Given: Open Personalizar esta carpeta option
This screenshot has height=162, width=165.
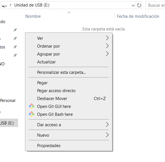Looking at the screenshot, I should pyautogui.click(x=69, y=72).
